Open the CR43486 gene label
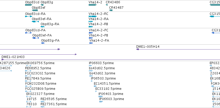The width and height of the screenshot is (220, 108). tap(113, 2)
